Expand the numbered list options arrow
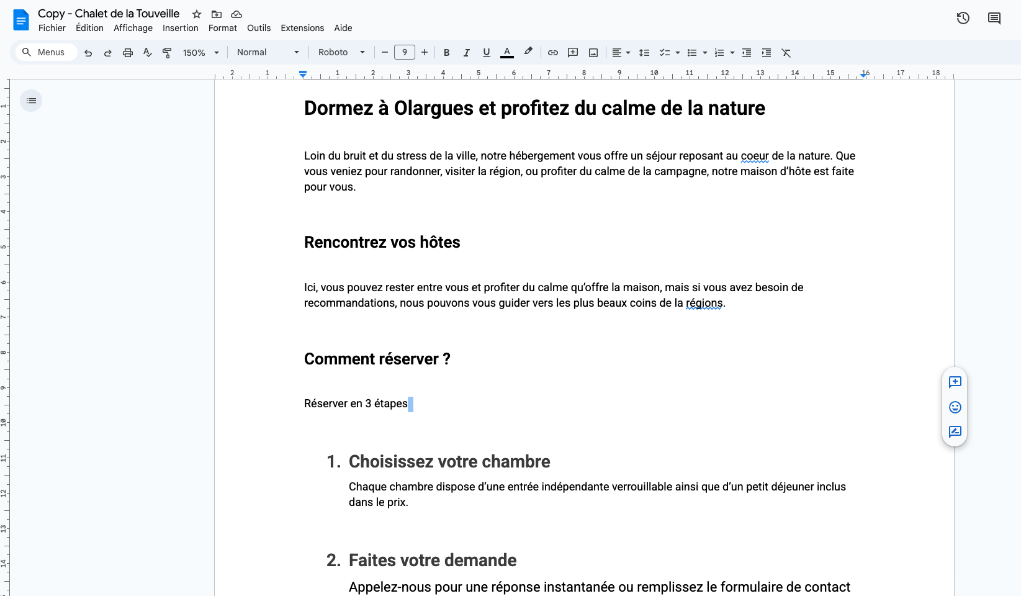Screen dimensions: 1021x596 tap(732, 53)
